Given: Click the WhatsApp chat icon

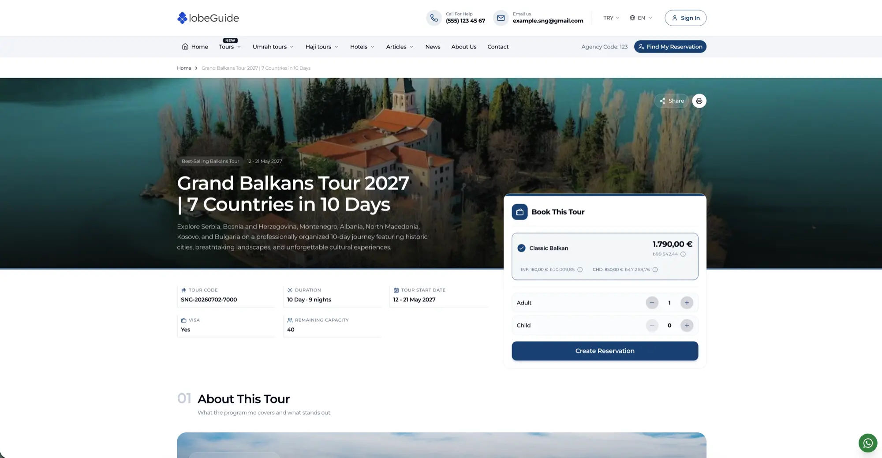Looking at the screenshot, I should [867, 443].
